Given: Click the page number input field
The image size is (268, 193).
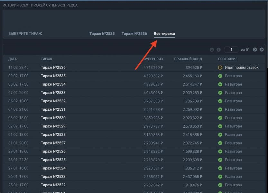Looking at the screenshot, I should tap(231, 50).
